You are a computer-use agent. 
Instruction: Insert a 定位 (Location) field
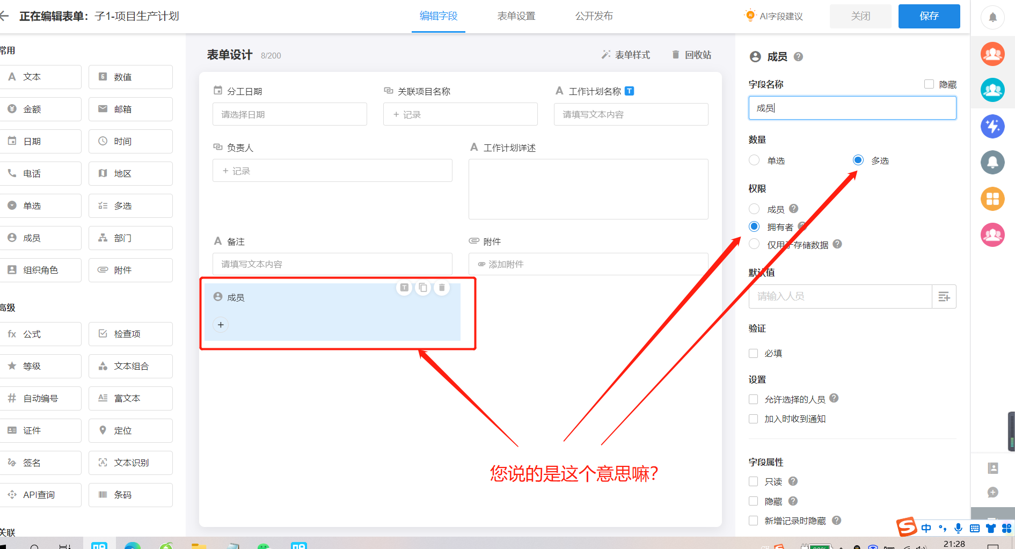130,430
